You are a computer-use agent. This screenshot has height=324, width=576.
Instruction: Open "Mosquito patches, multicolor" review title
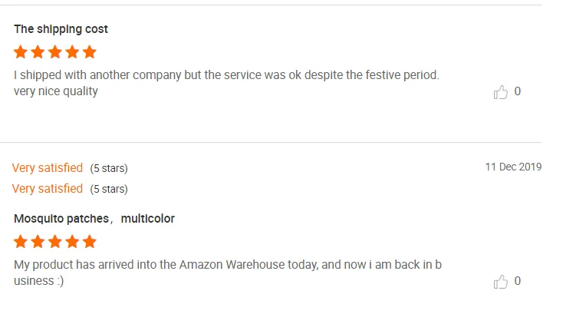94,219
